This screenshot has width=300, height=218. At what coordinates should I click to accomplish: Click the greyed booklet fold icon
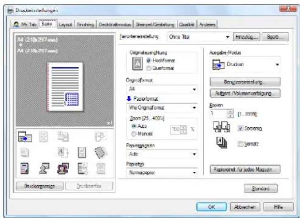(x=100, y=136)
